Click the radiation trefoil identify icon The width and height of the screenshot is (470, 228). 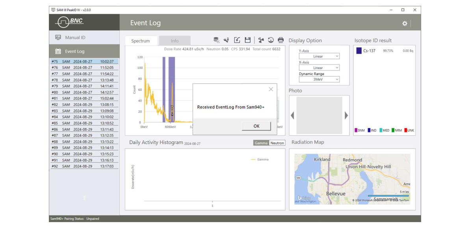click(x=261, y=40)
